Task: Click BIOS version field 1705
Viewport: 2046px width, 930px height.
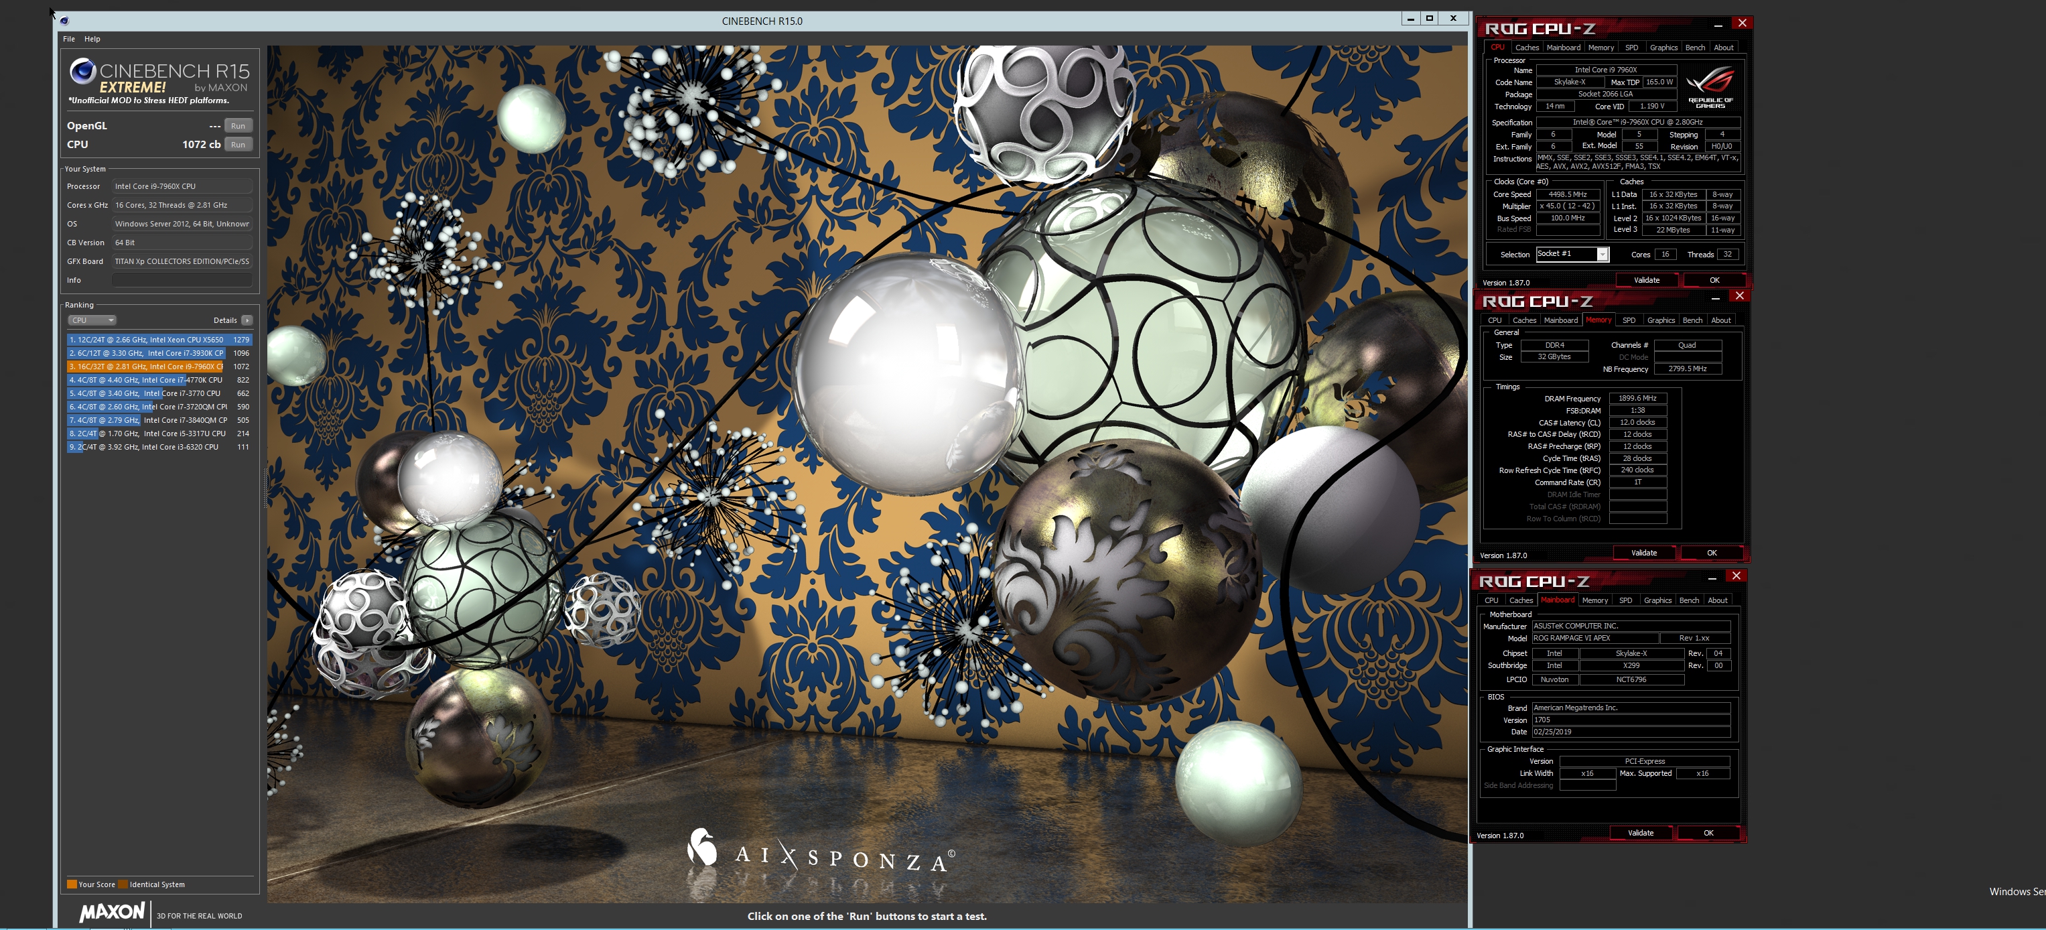Action: [1631, 720]
